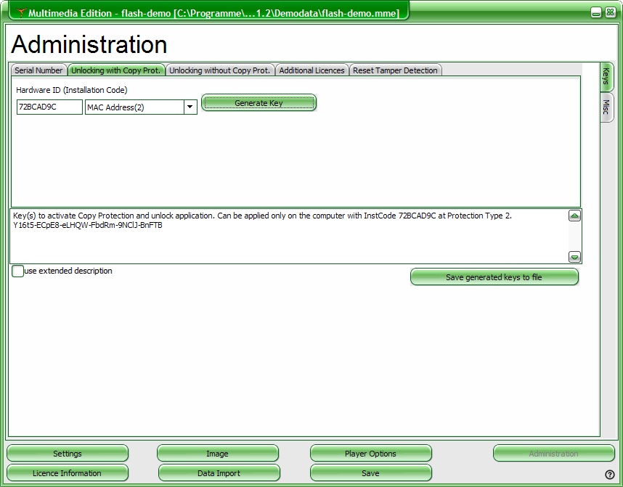Go to Reset Tamper Detection tab
623x487 pixels.
click(395, 70)
